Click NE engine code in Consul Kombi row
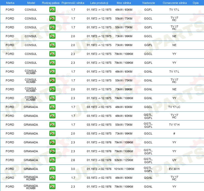 174,89
